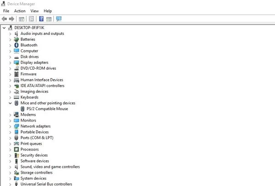This screenshot has height=186, width=275.
Task: Select the Portable Devices label
Action: 34,132
